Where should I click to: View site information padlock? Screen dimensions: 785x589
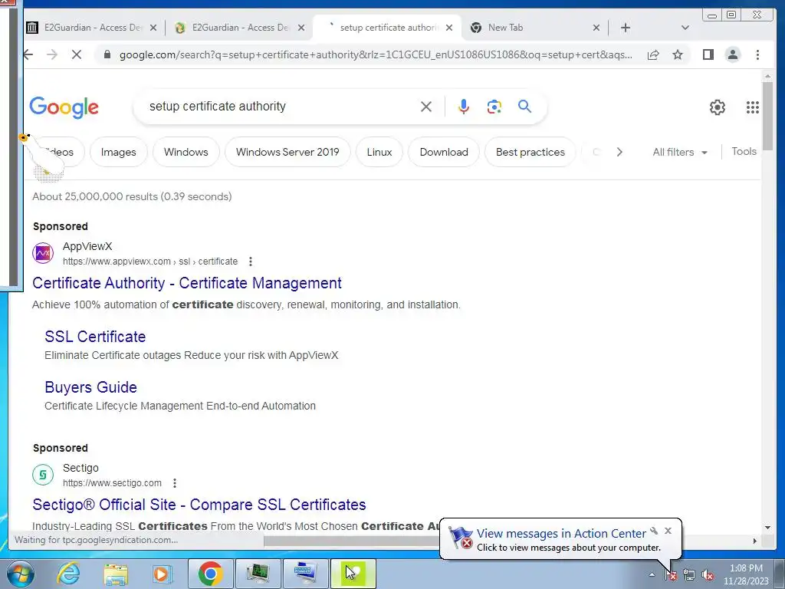click(x=107, y=54)
